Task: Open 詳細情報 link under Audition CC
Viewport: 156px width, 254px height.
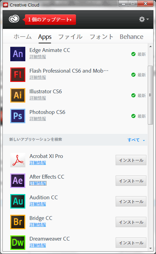Action: pos(38,204)
